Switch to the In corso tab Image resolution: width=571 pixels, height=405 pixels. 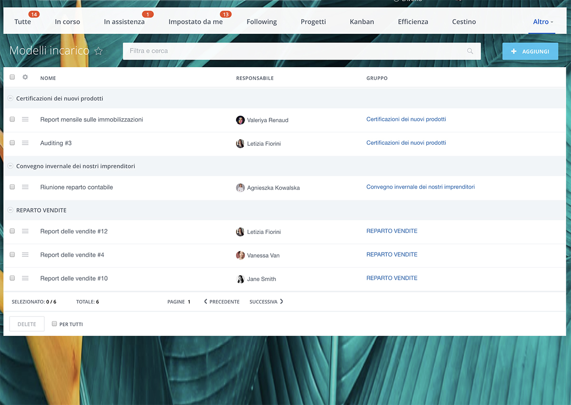pos(68,22)
